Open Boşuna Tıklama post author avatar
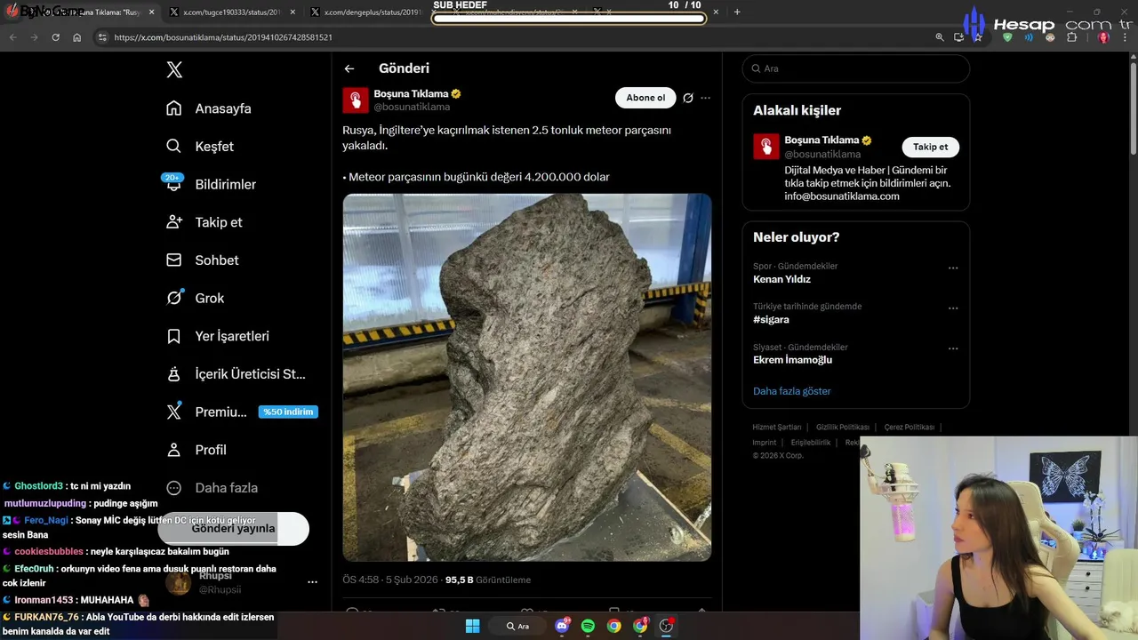The width and height of the screenshot is (1138, 640). click(x=356, y=100)
